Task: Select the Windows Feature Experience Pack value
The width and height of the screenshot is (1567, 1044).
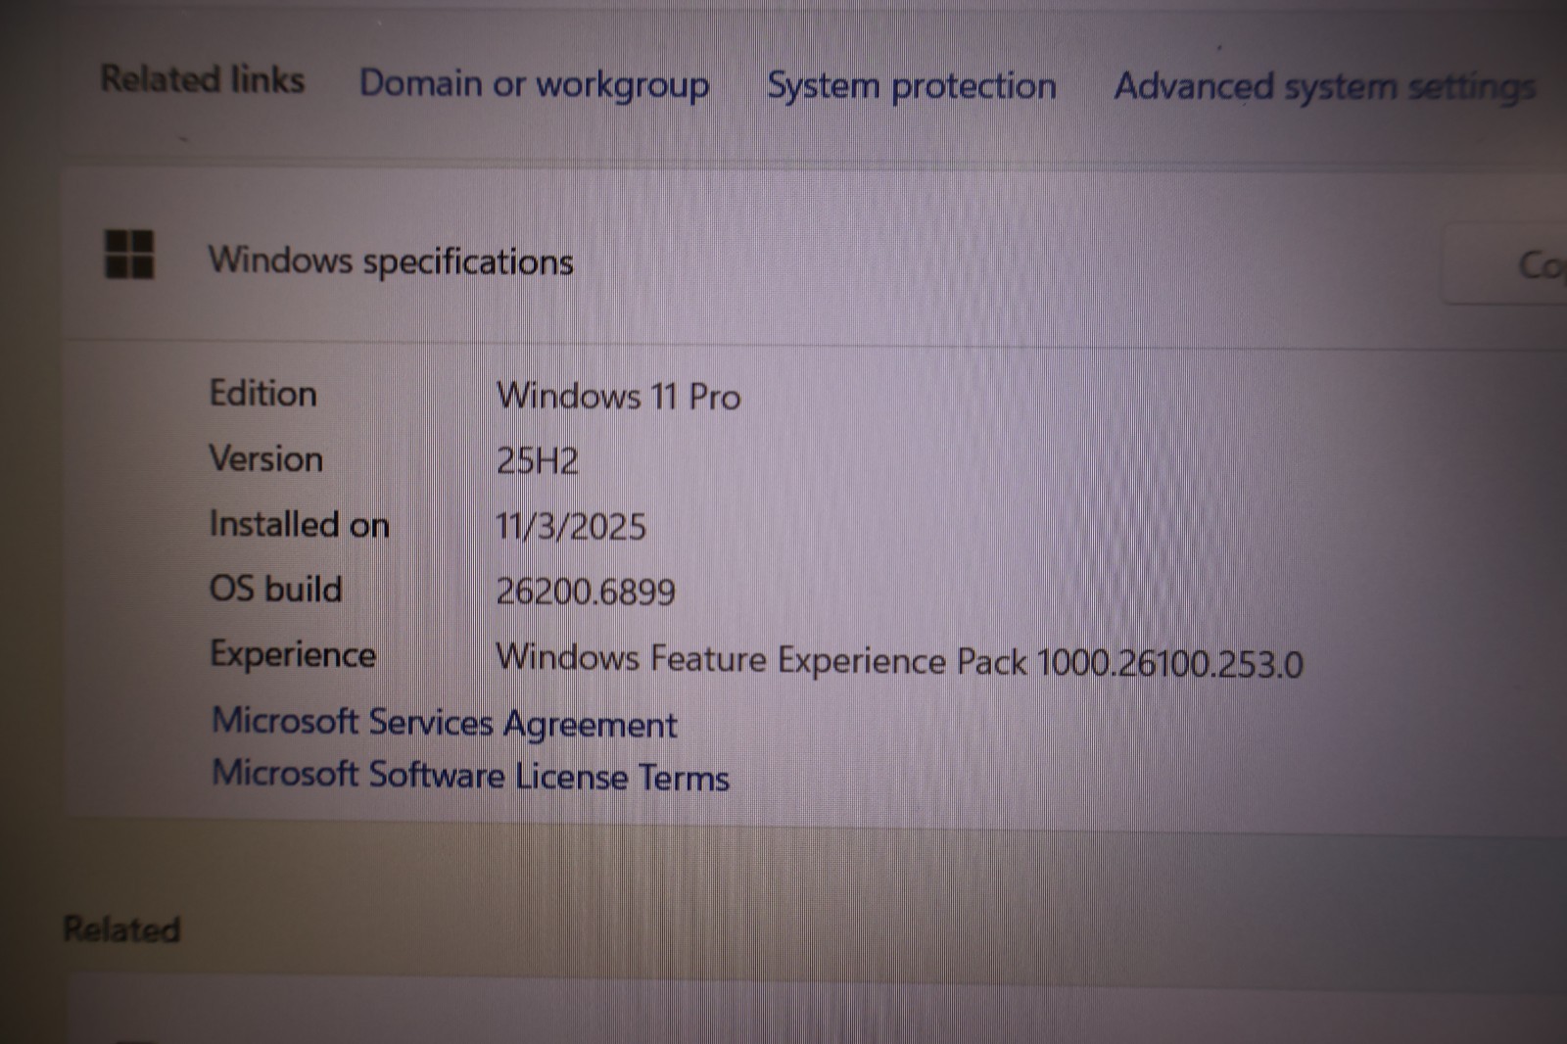Action: 899,660
